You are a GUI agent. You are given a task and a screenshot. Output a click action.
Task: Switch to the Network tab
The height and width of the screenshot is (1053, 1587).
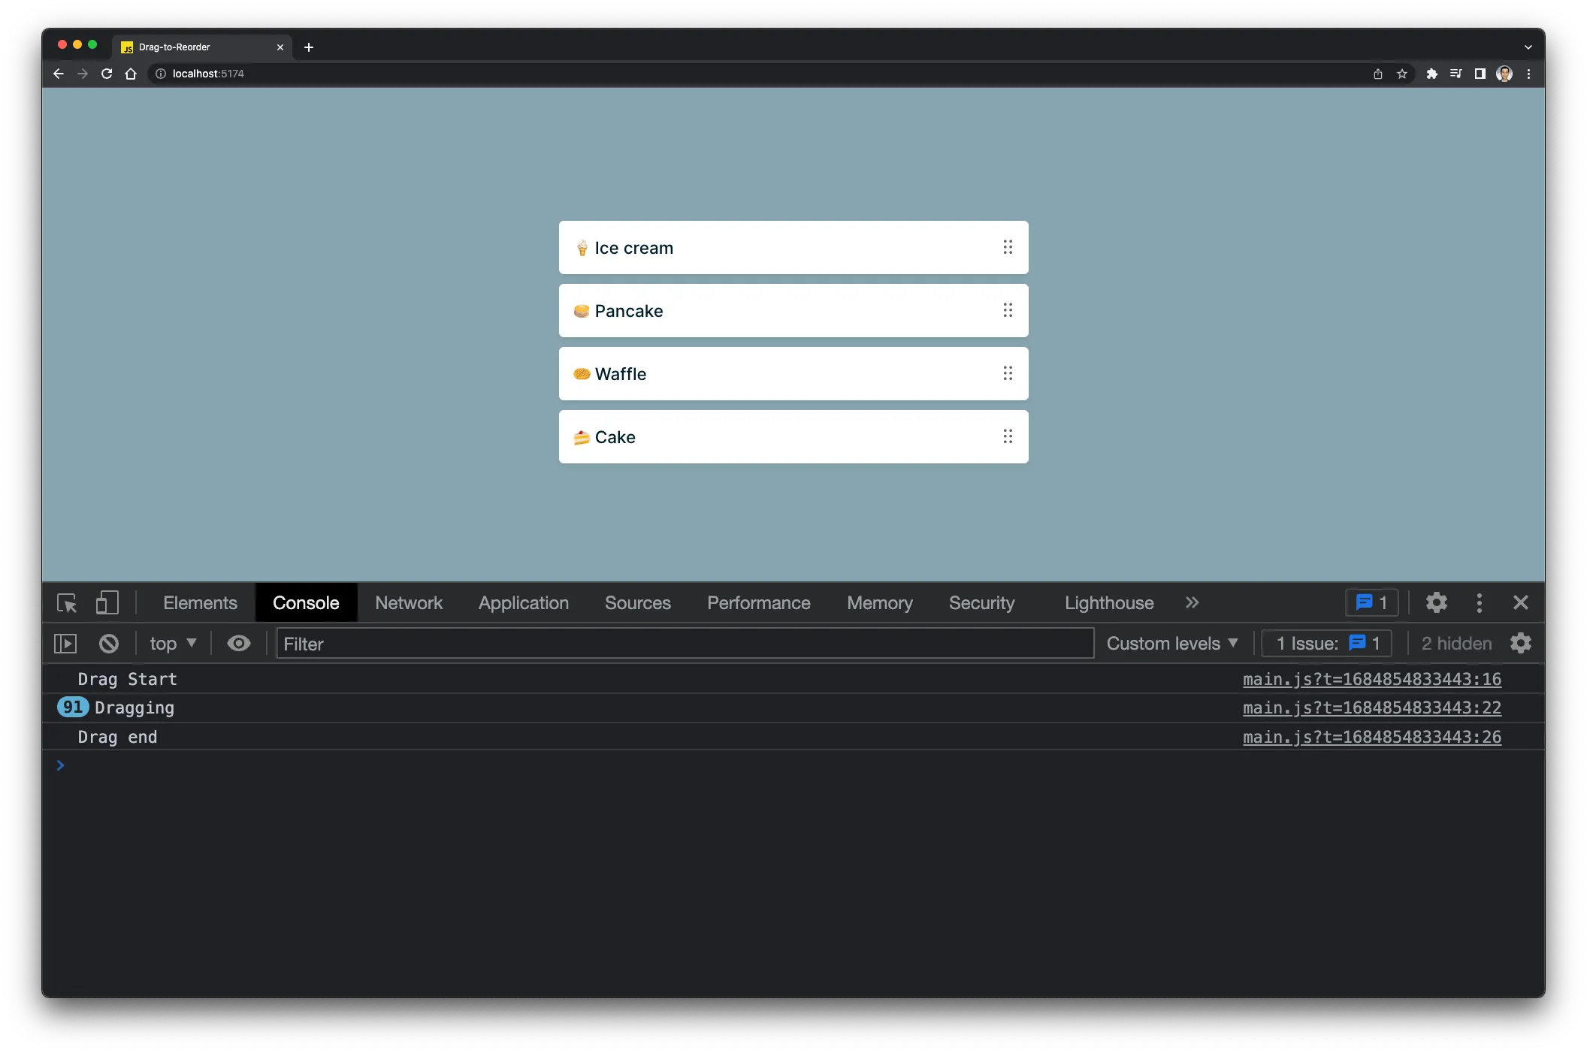click(409, 603)
